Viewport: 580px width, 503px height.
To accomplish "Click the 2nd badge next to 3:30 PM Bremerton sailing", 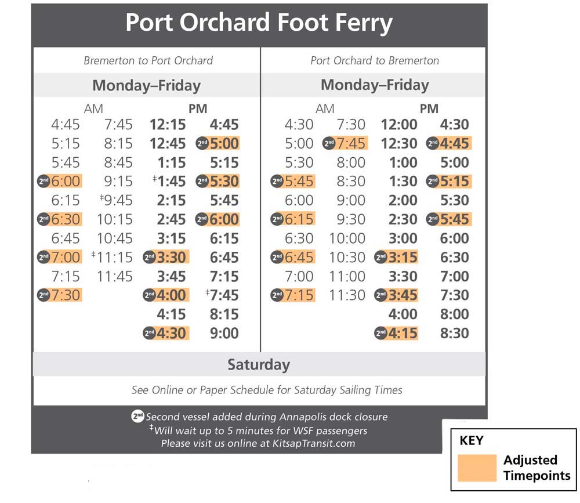I will click(x=150, y=257).
